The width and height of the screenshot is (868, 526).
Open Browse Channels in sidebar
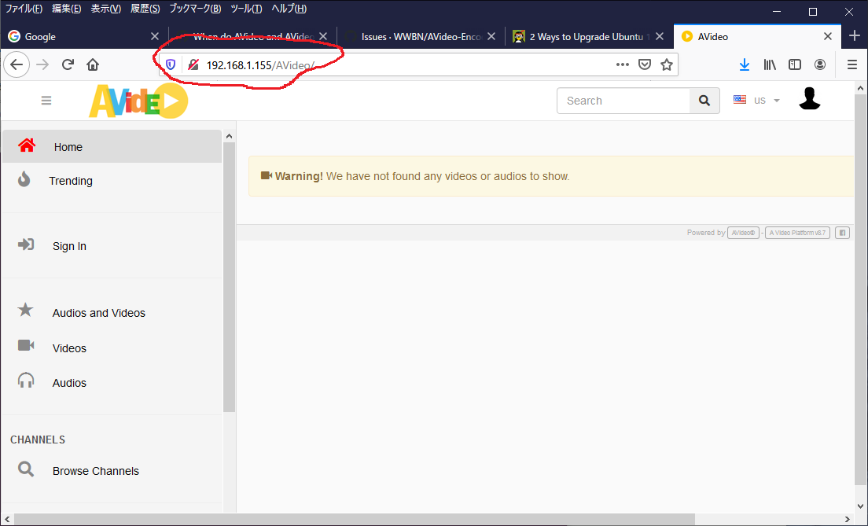pos(112,471)
